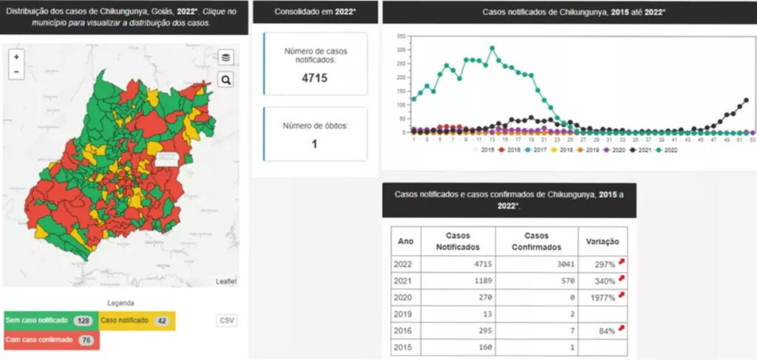The height and width of the screenshot is (360, 757).
Task: Open the map search magnifier
Action: coord(225,80)
